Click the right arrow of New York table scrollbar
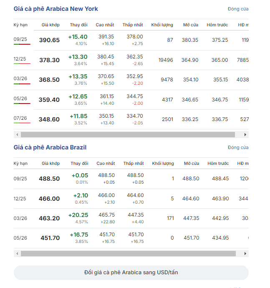The image size is (270, 288). 245,135
